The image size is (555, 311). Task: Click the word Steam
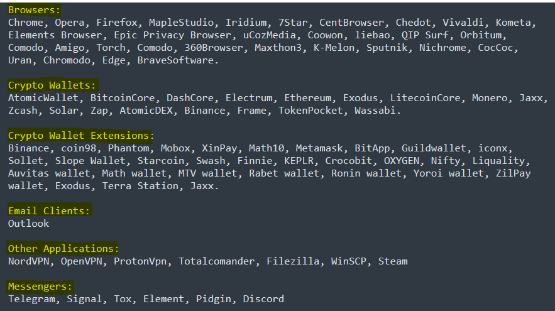(393, 261)
